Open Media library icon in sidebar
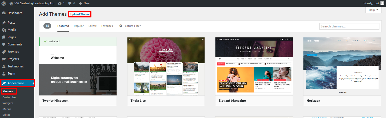This screenshot has width=386, height=118. coord(4,30)
